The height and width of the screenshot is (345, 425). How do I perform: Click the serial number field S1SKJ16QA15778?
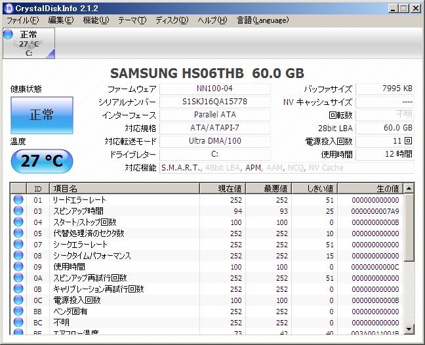click(215, 102)
